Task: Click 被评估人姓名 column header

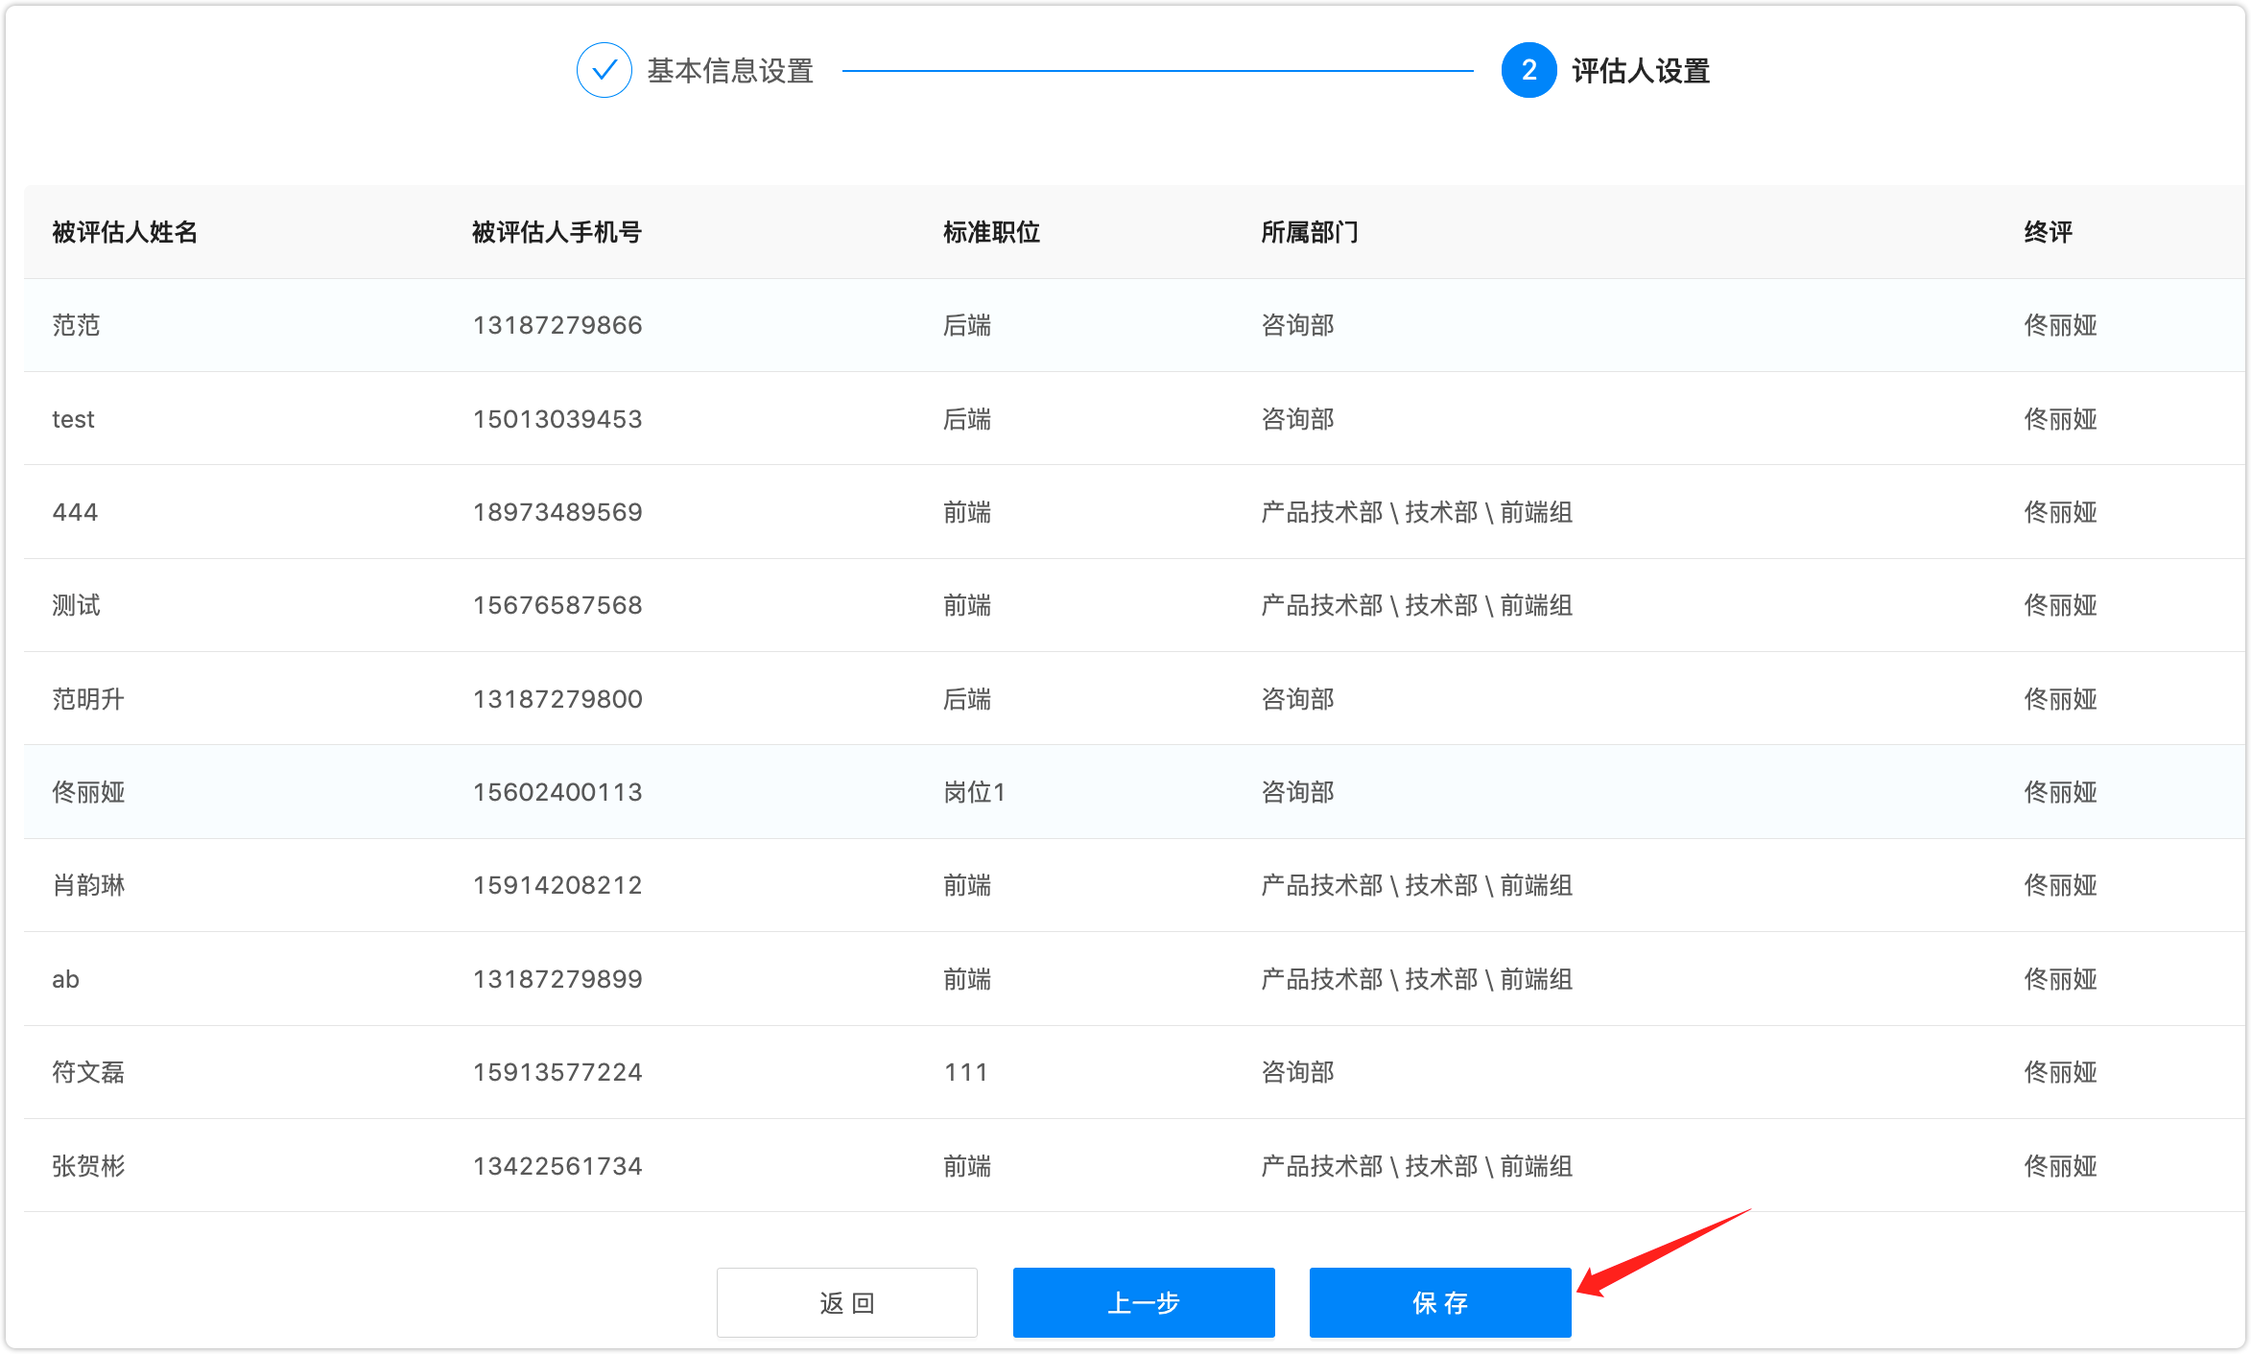Action: coord(125,232)
